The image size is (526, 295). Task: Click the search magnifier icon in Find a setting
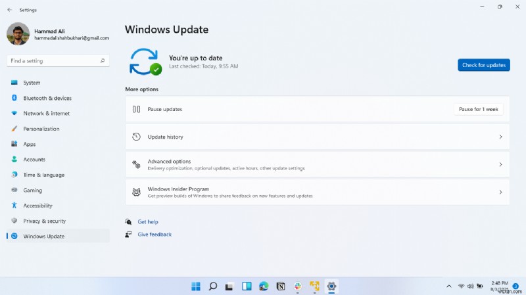point(103,60)
